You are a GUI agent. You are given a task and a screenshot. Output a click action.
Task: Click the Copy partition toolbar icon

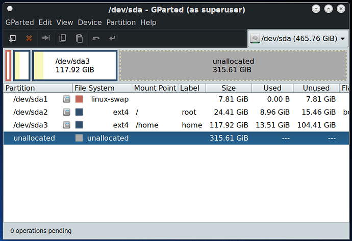click(63, 38)
